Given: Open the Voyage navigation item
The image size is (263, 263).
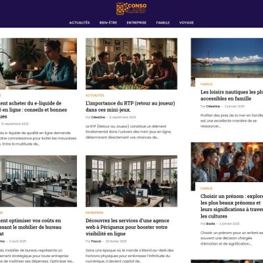Looking at the screenshot, I should tap(187, 22).
